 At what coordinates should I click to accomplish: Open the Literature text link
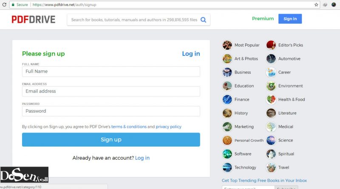click(x=287, y=113)
